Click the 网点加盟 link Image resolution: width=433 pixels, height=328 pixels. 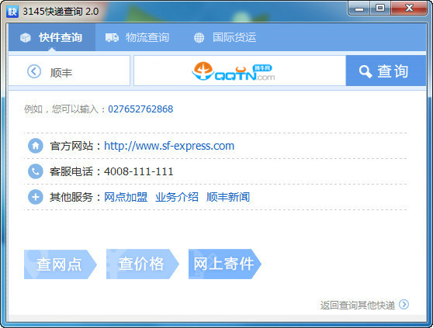point(126,197)
